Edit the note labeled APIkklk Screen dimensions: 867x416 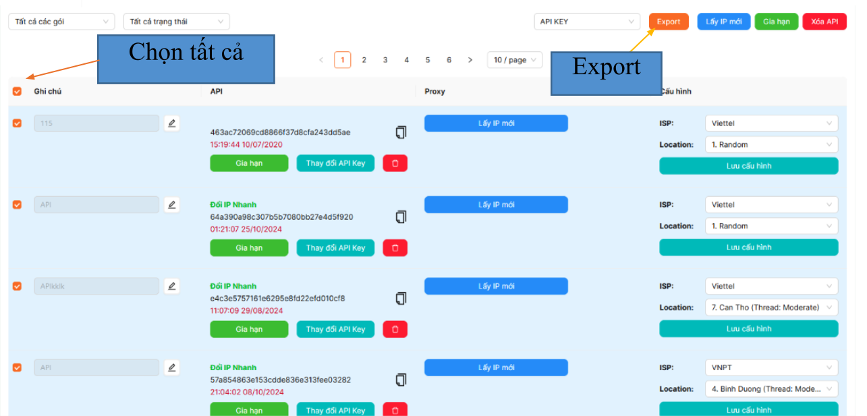(x=172, y=286)
